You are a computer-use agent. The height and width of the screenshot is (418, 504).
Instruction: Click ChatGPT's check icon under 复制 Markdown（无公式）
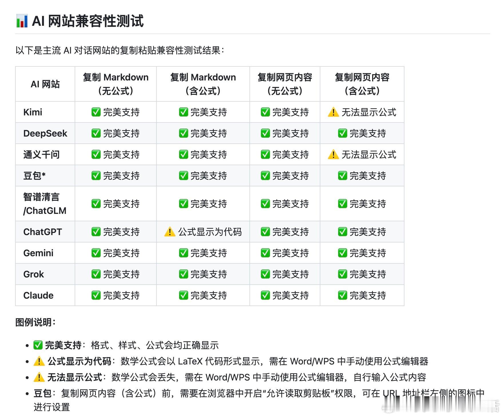(x=96, y=232)
